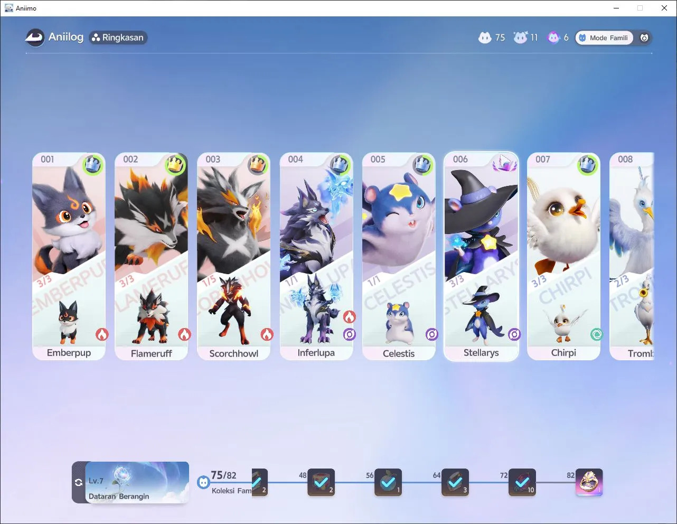Click the gold crown badge on Scorchhowl card
Viewport: 677px width, 524px height.
(x=258, y=164)
